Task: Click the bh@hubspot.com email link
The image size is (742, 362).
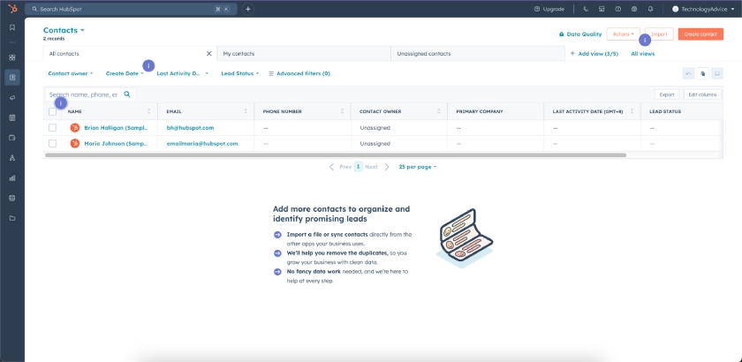Action: pyautogui.click(x=190, y=128)
